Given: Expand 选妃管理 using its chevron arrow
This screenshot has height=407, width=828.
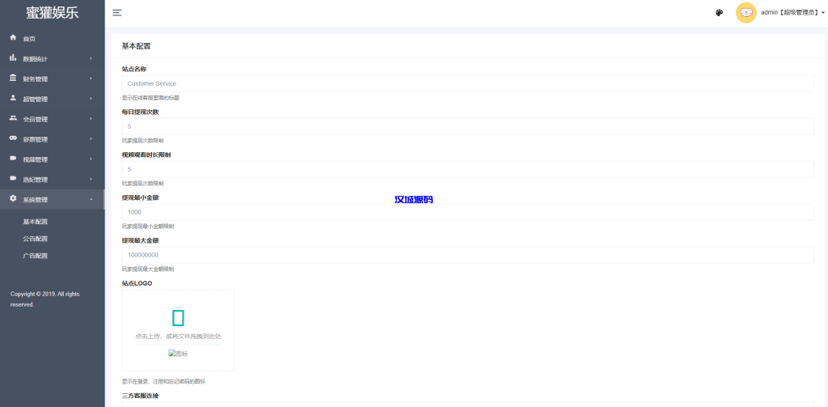Looking at the screenshot, I should pos(91,179).
